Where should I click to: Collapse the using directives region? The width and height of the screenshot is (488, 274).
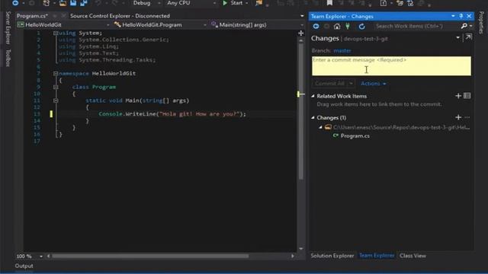tap(56, 33)
